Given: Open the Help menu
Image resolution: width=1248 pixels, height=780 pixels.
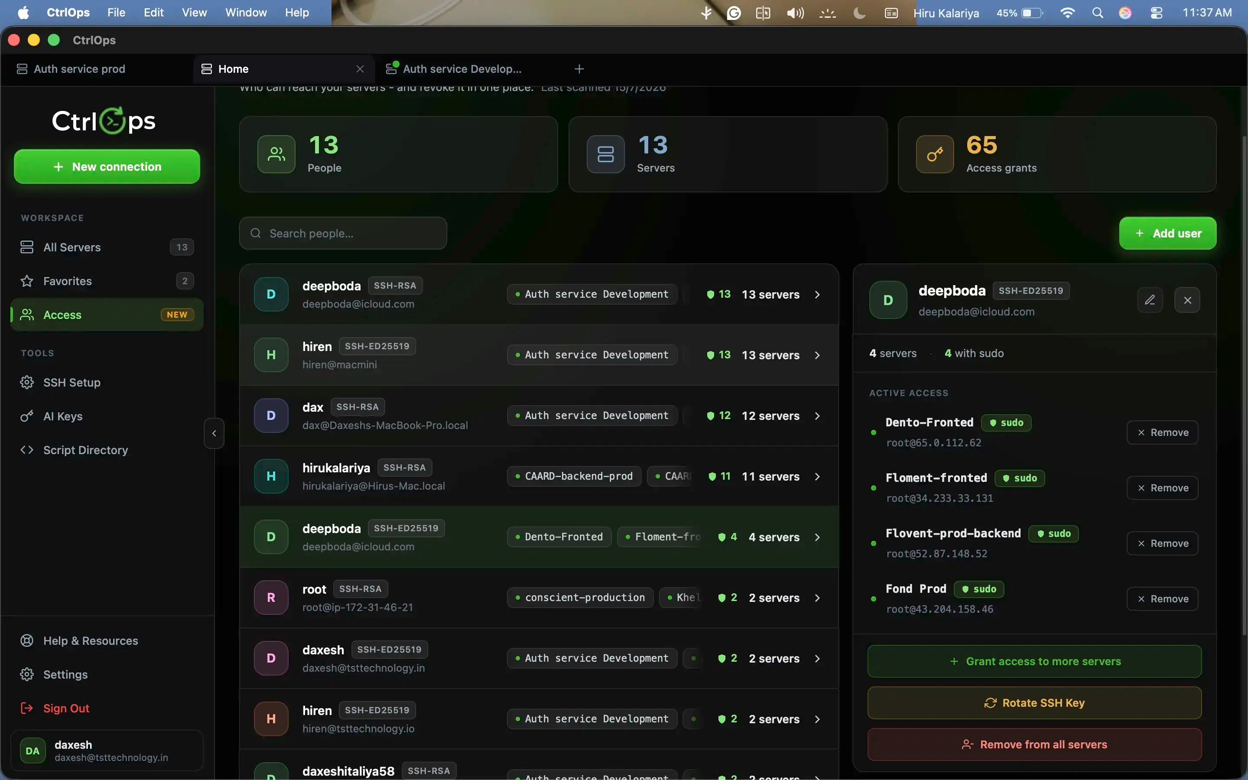Looking at the screenshot, I should [297, 13].
